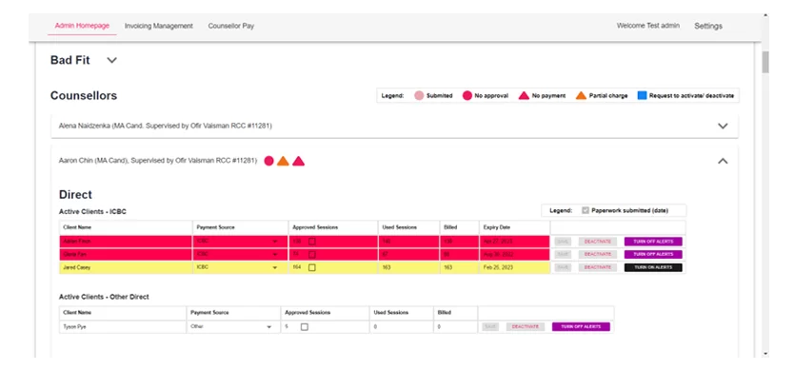This screenshot has height=371, width=794.
Task: Click the pink No payment triangle beside Aaron Chin
Action: point(298,161)
